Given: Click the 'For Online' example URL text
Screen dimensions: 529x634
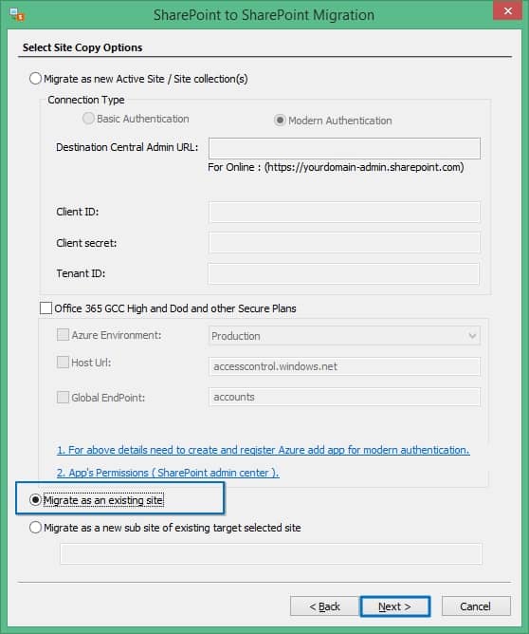Looking at the screenshot, I should click(336, 167).
